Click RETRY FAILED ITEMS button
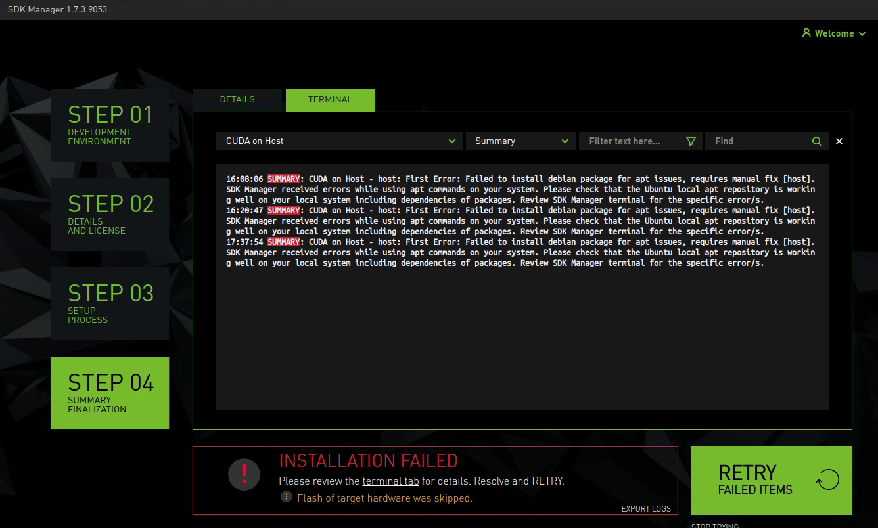878x528 pixels. pyautogui.click(x=772, y=480)
